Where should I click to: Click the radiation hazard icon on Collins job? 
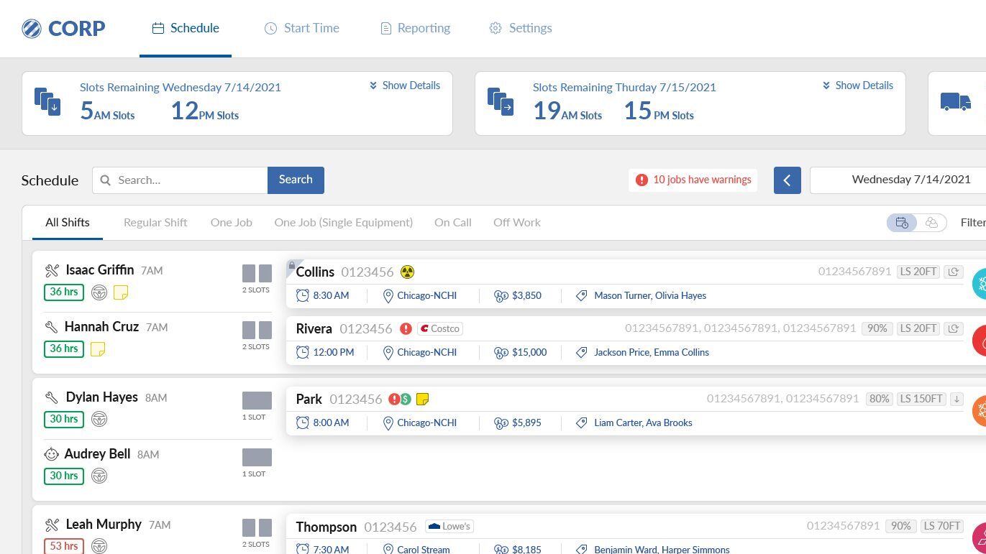(x=407, y=272)
